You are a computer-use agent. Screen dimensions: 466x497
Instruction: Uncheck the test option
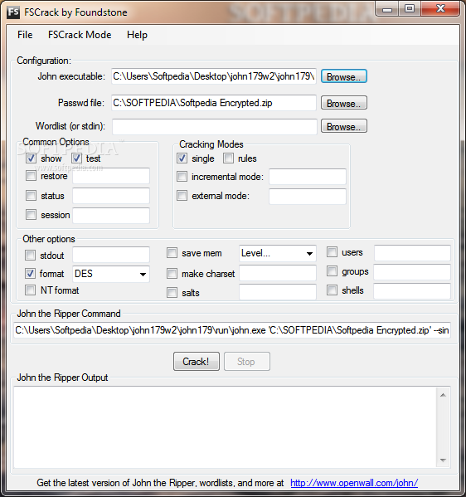pos(76,158)
